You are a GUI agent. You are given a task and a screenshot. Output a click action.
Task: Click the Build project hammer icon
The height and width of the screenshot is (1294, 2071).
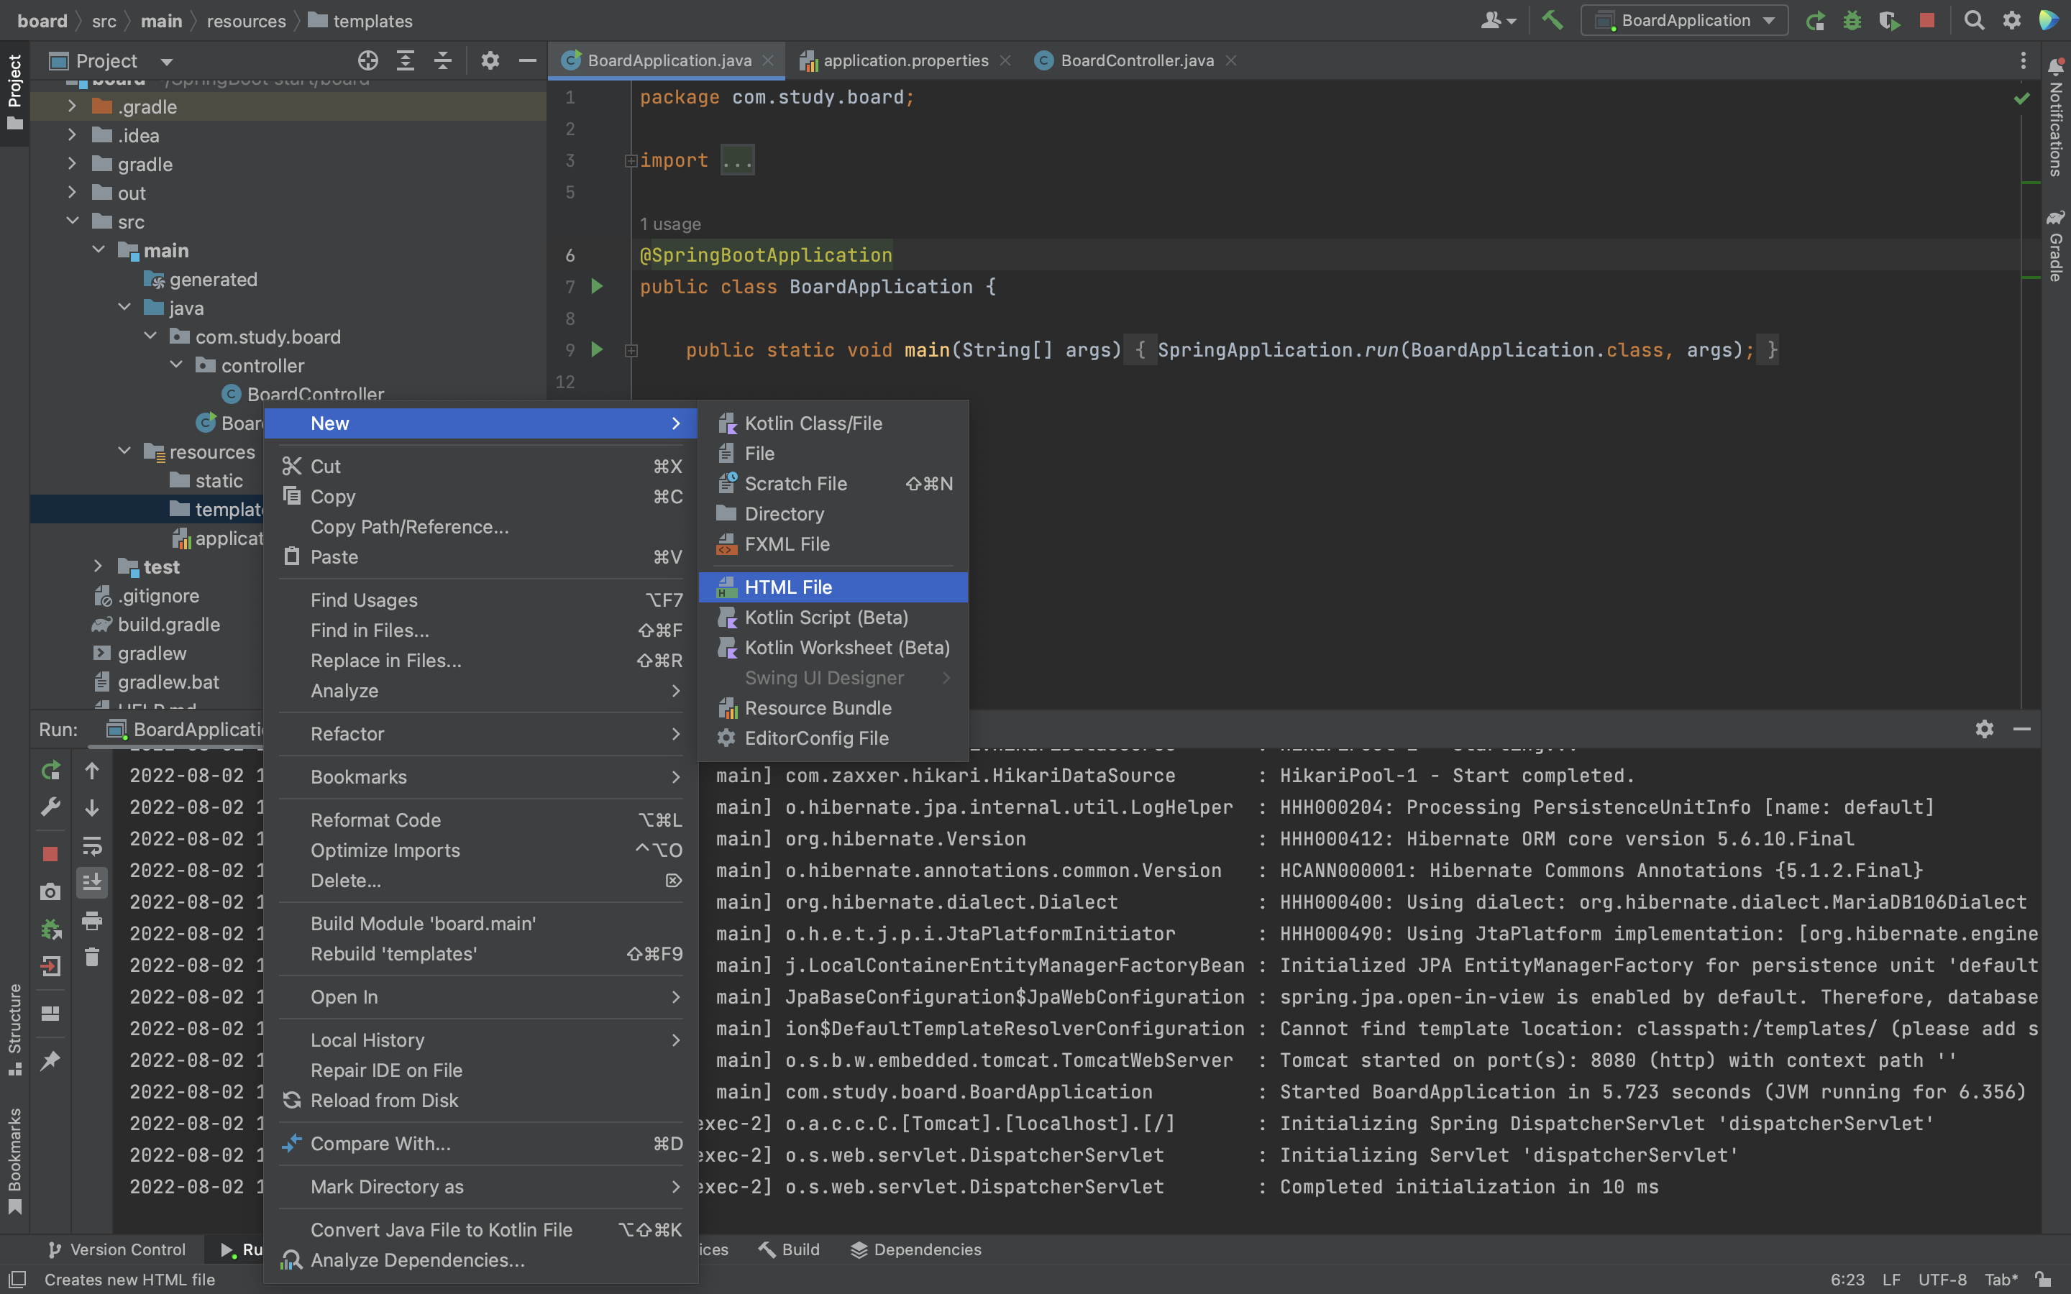[1552, 19]
